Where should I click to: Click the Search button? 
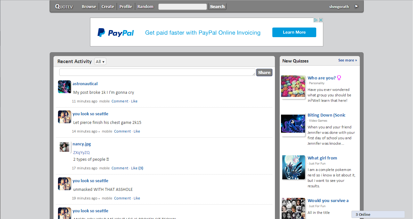click(x=217, y=6)
